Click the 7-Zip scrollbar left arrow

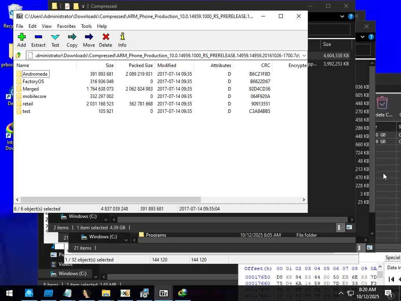tap(17, 199)
